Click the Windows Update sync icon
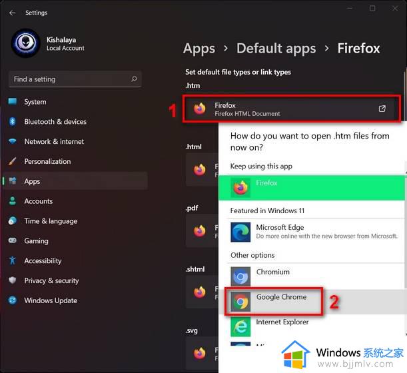This screenshot has width=407, height=373. (12, 300)
